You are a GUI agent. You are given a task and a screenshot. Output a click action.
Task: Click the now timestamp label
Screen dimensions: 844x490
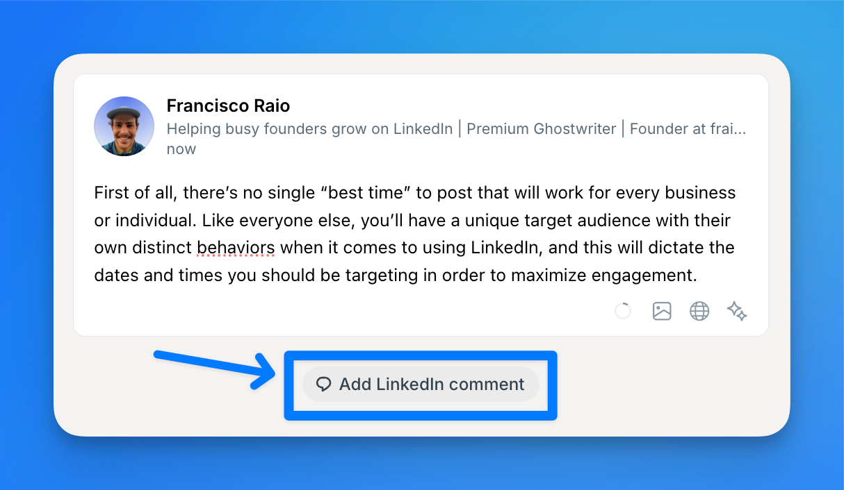181,149
